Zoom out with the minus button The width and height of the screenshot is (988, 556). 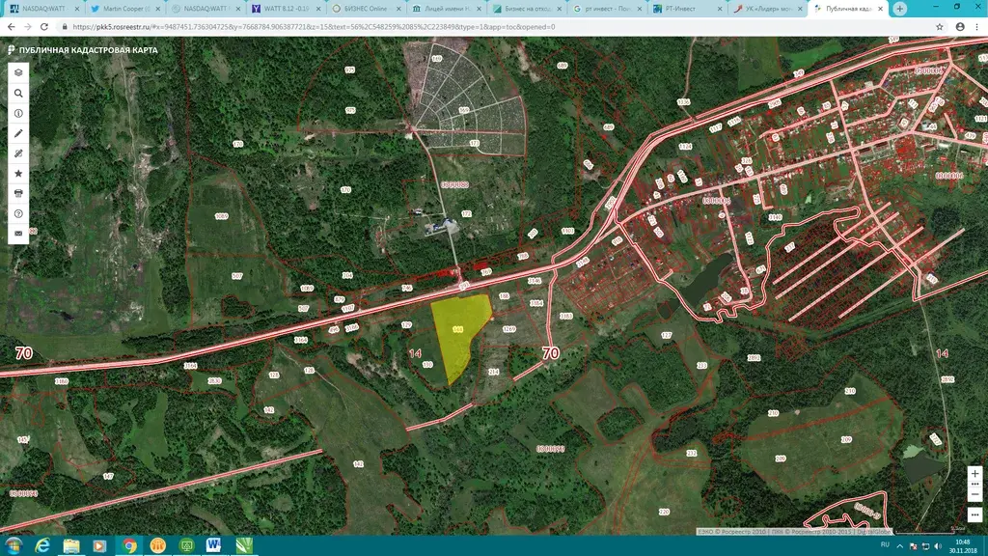pyautogui.click(x=974, y=494)
